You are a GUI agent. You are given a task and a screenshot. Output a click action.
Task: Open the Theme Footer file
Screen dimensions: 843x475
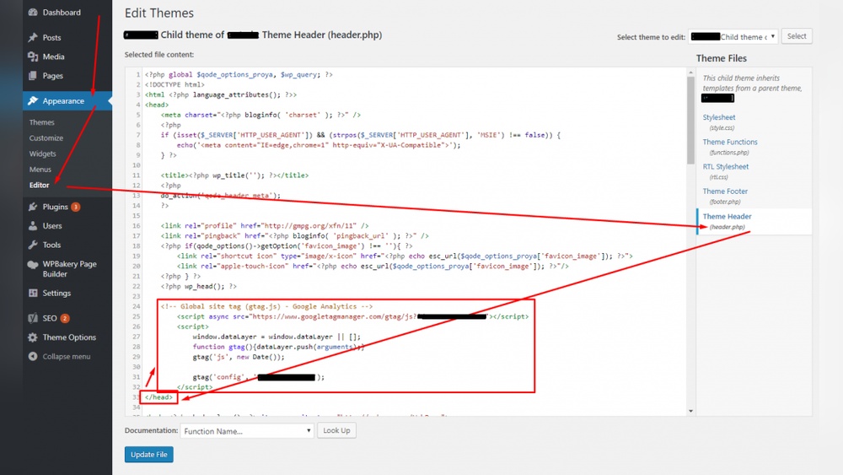[x=725, y=192]
